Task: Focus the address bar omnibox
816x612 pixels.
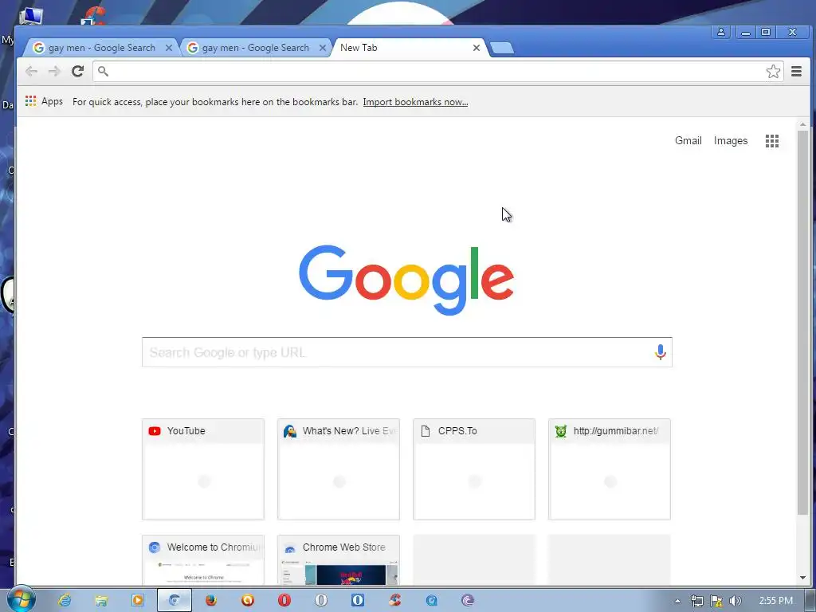Action: pos(438,71)
